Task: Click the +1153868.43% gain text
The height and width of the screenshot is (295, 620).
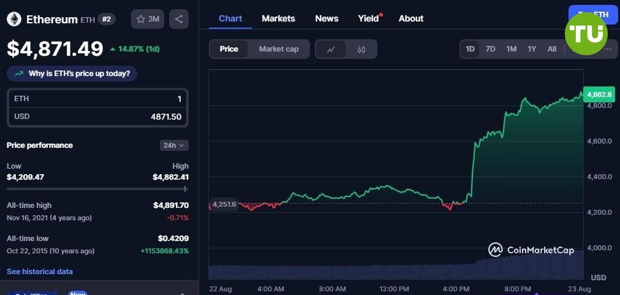Action: (164, 251)
